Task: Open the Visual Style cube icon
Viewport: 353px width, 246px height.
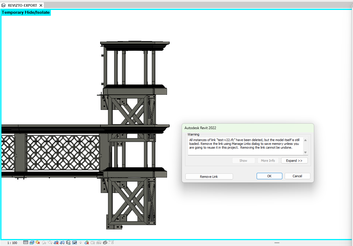Action: coord(32,243)
